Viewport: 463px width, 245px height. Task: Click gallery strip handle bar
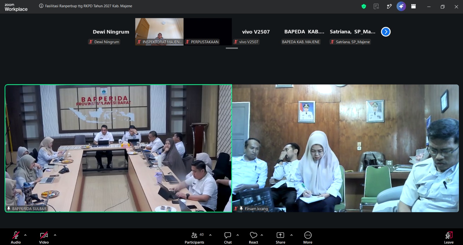[x=232, y=48]
